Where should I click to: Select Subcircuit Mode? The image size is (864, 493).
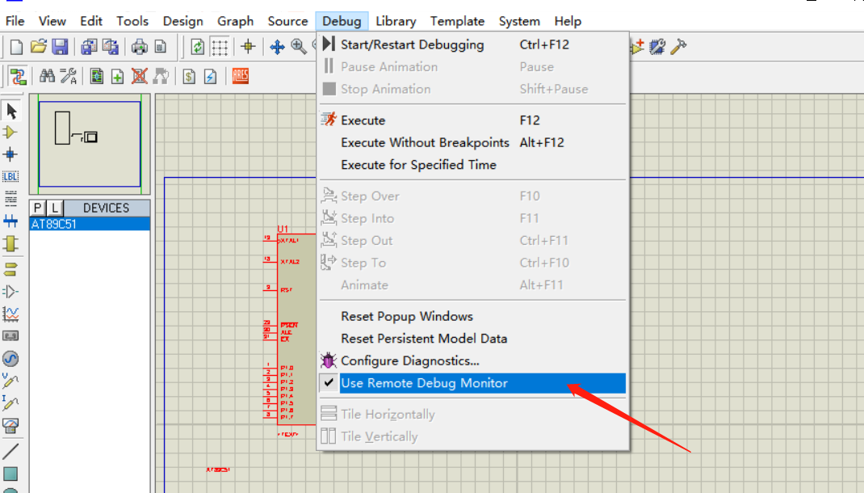tap(10, 243)
